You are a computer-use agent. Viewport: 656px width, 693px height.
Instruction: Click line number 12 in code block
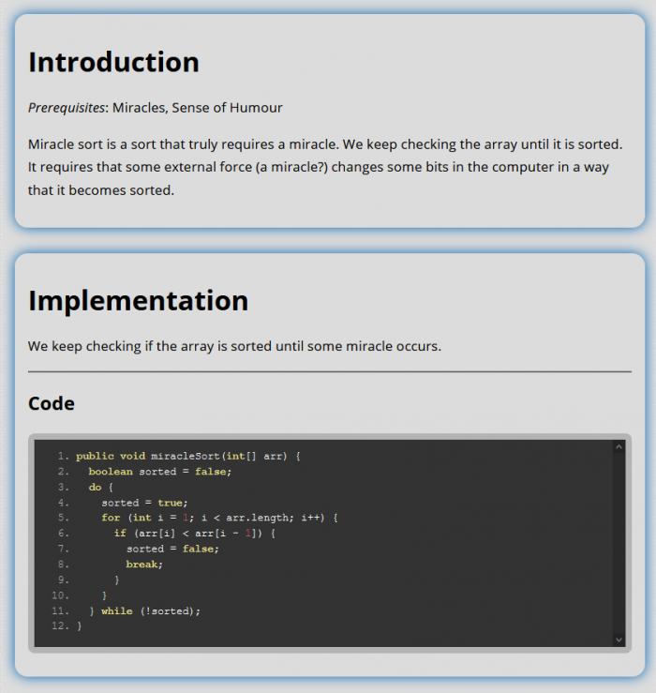61,626
